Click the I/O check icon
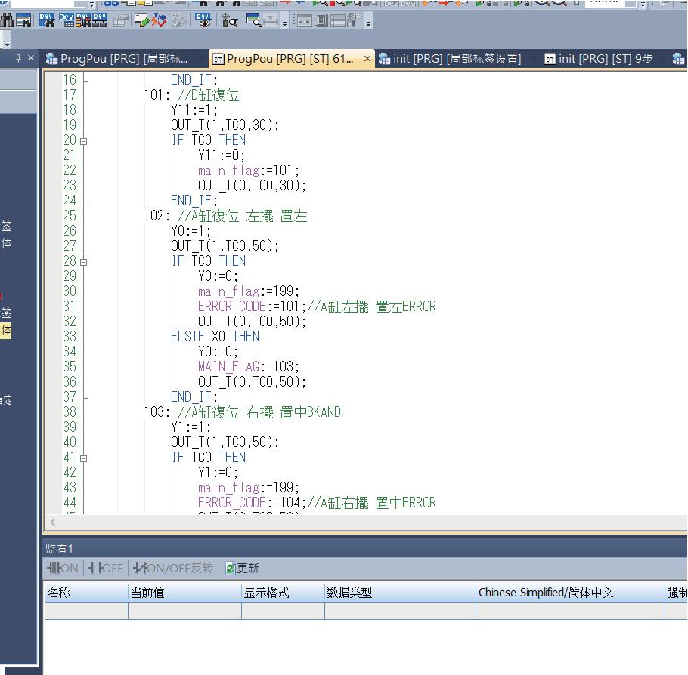Viewport: 688px width, 675px height. (160, 20)
